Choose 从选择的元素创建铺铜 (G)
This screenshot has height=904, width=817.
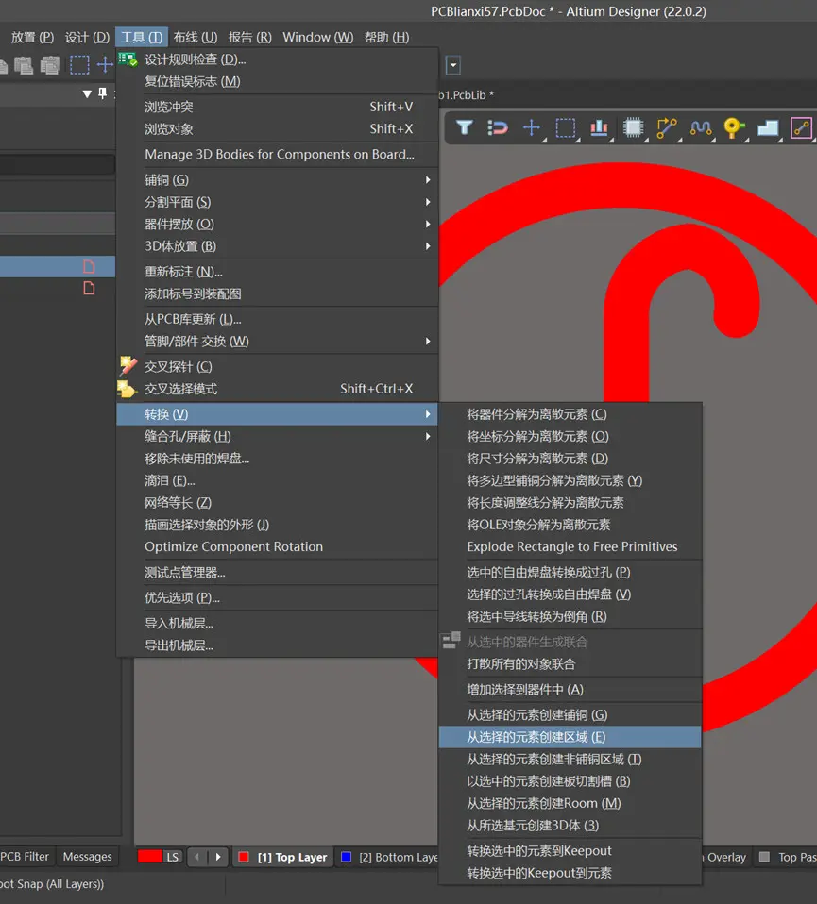570,715
